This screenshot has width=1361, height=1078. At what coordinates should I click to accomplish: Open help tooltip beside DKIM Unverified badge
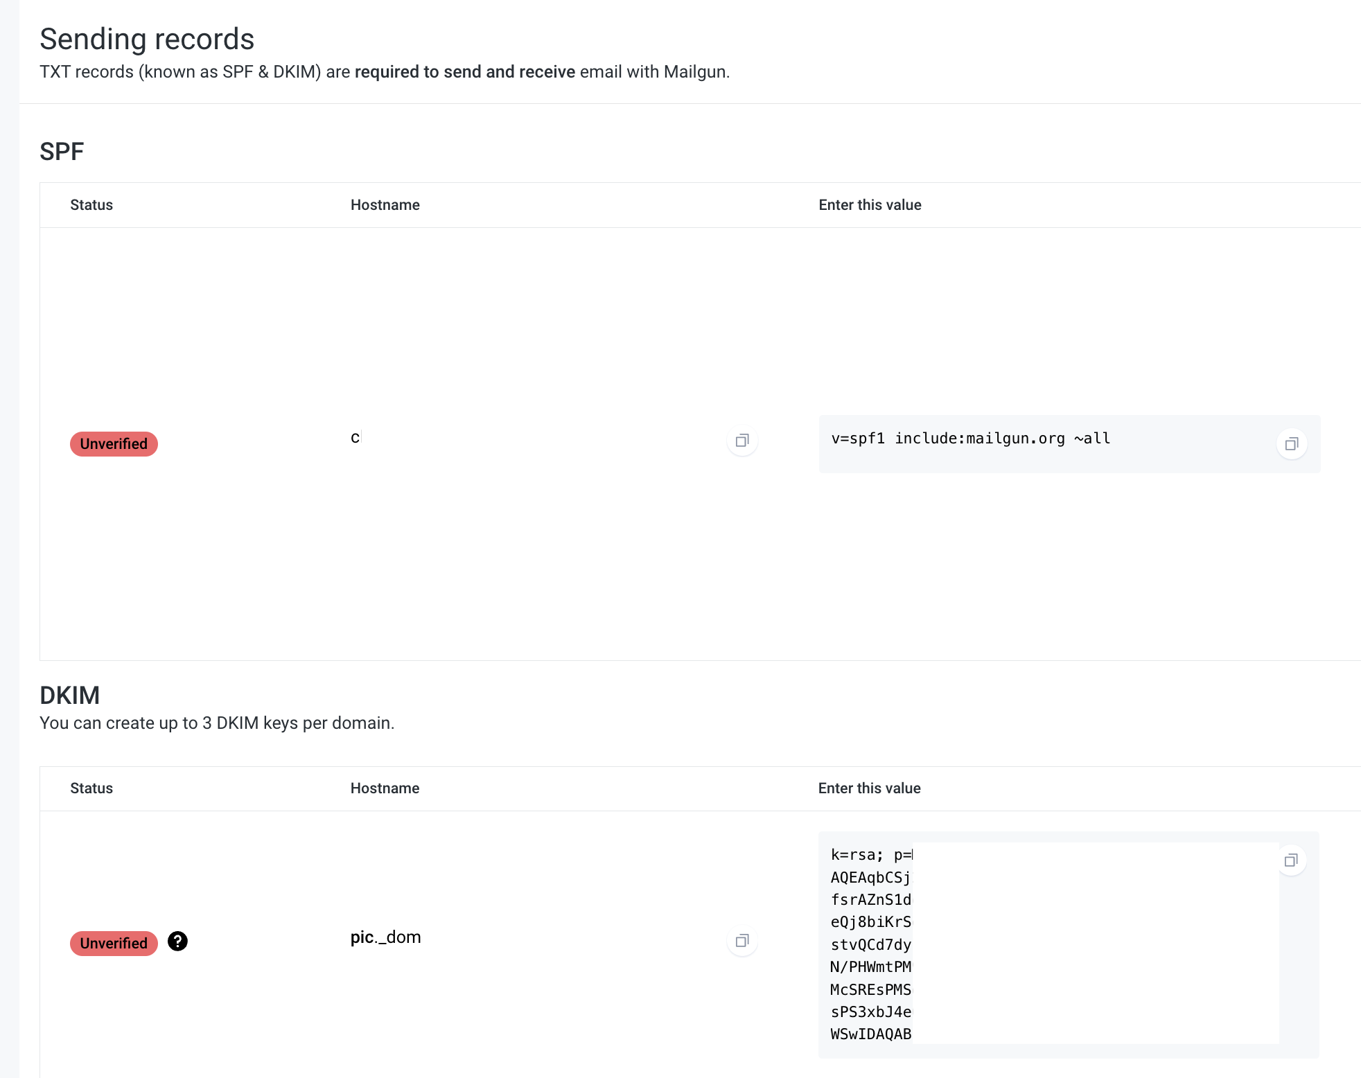pyautogui.click(x=177, y=942)
